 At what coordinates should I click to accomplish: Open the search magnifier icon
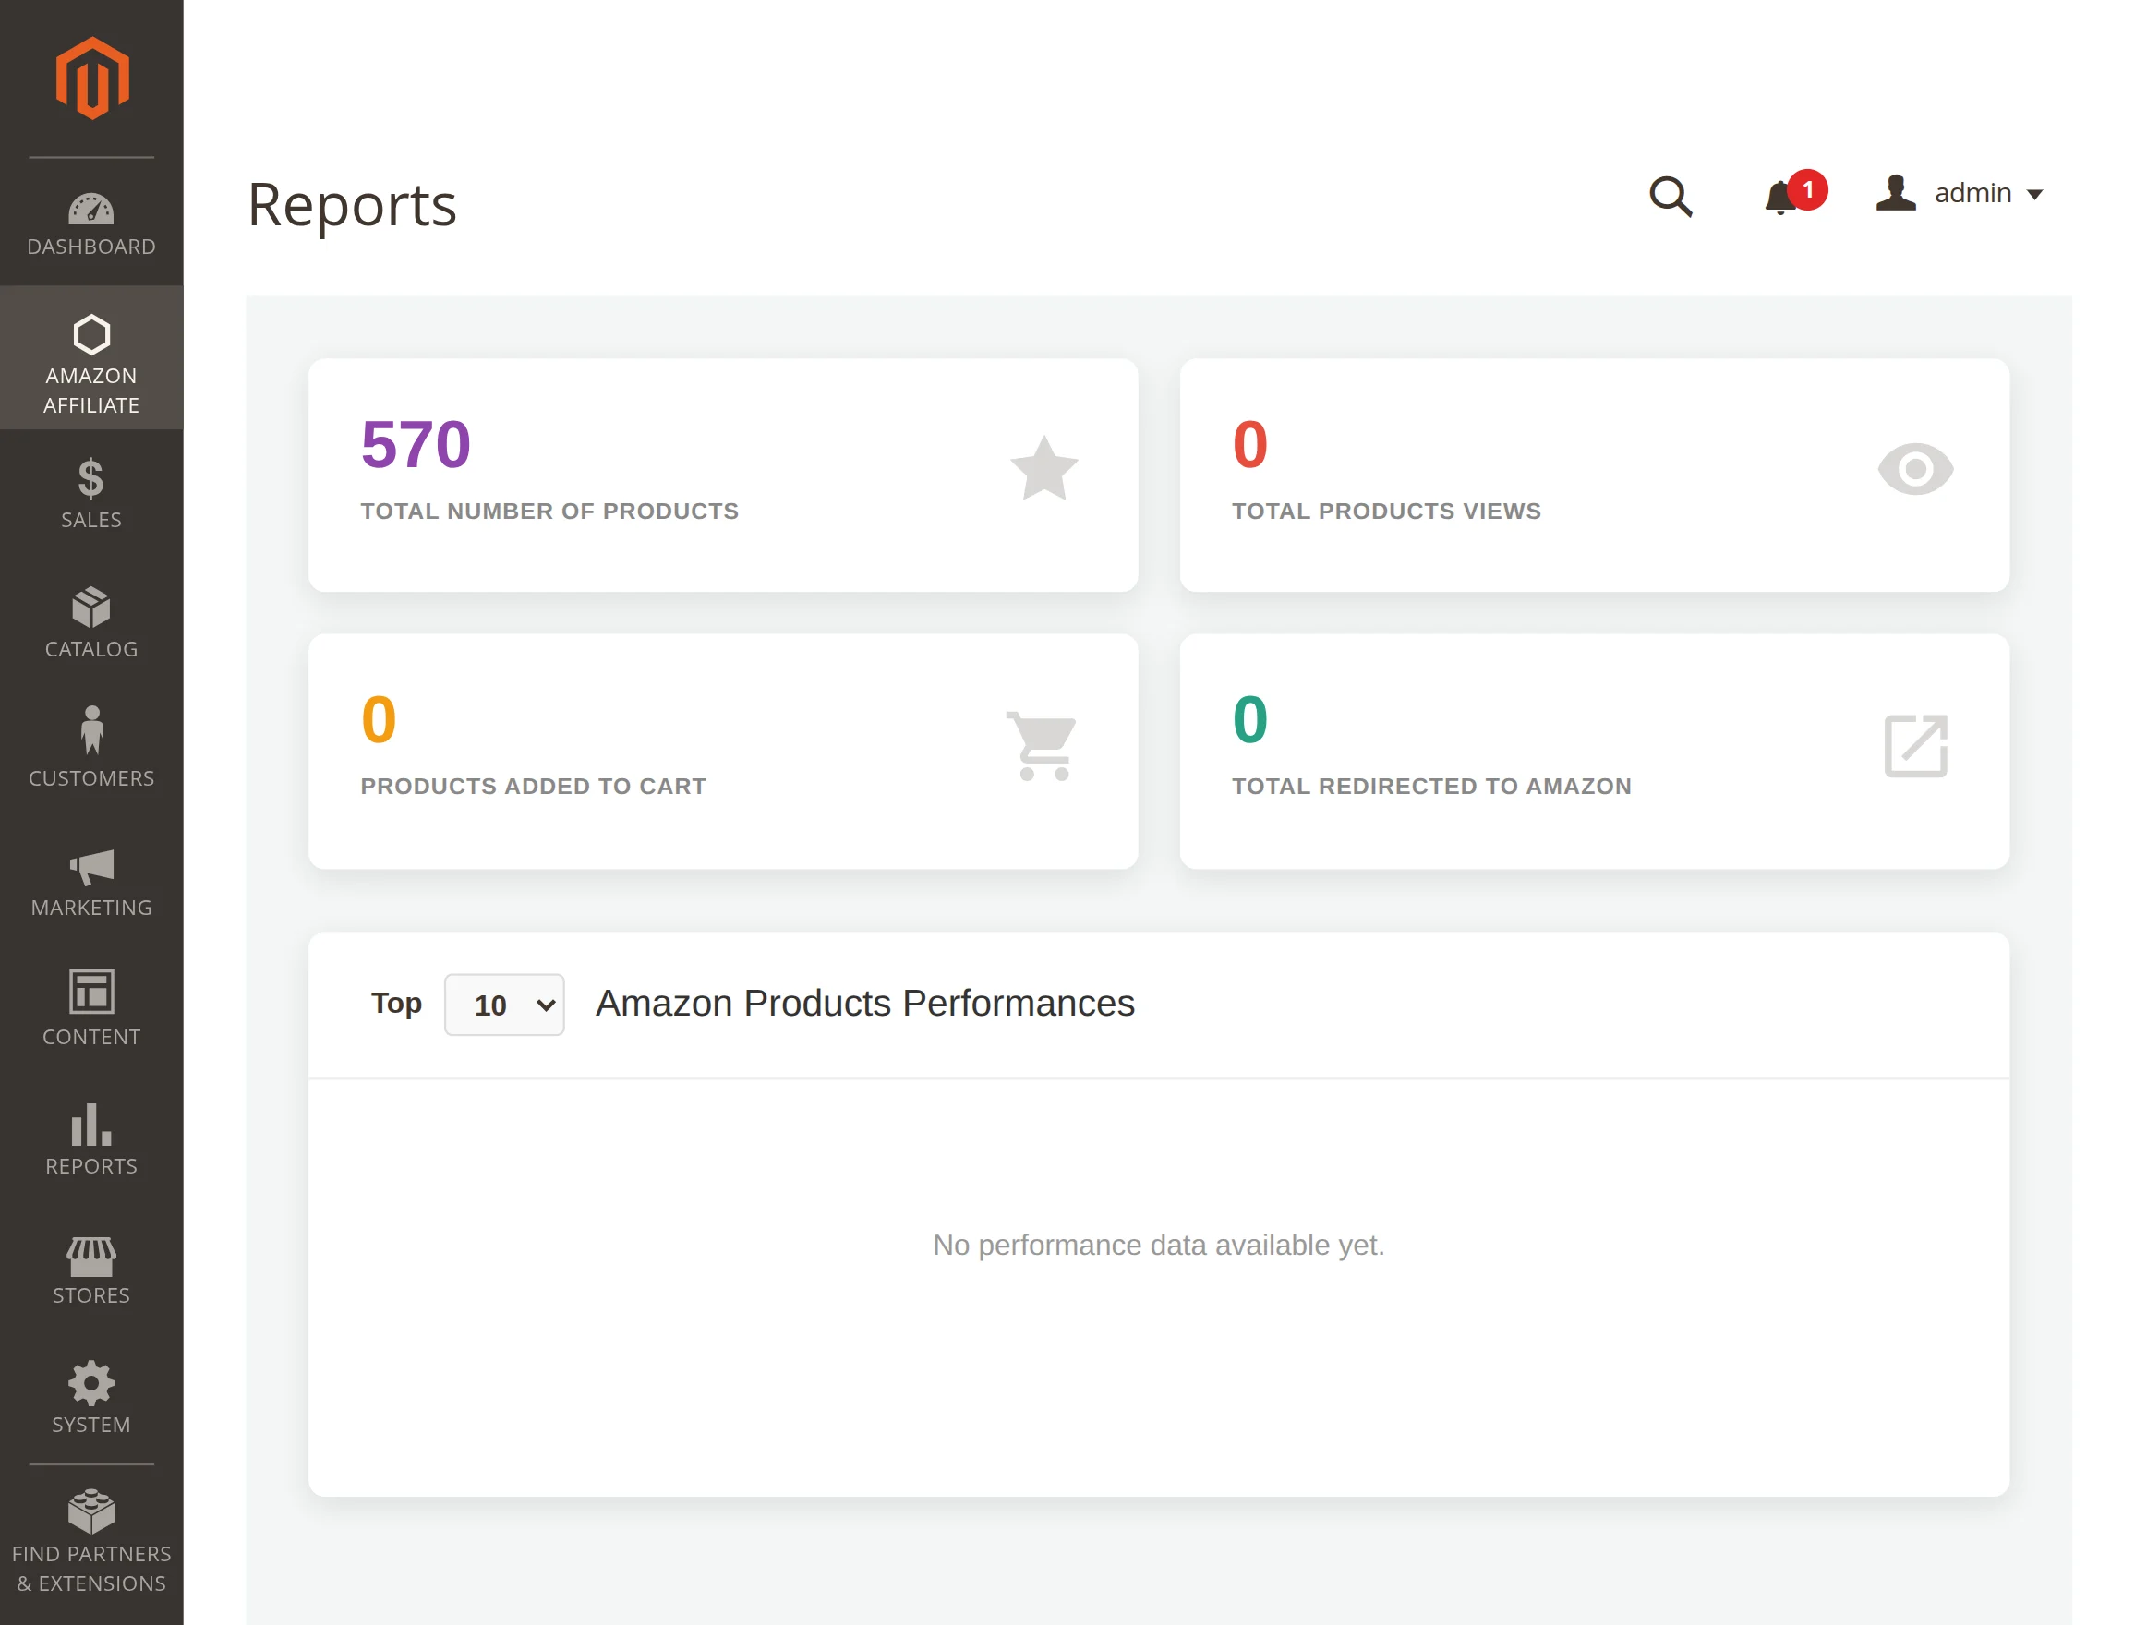[1670, 196]
